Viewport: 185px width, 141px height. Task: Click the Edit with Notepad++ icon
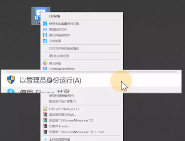coord(45,109)
